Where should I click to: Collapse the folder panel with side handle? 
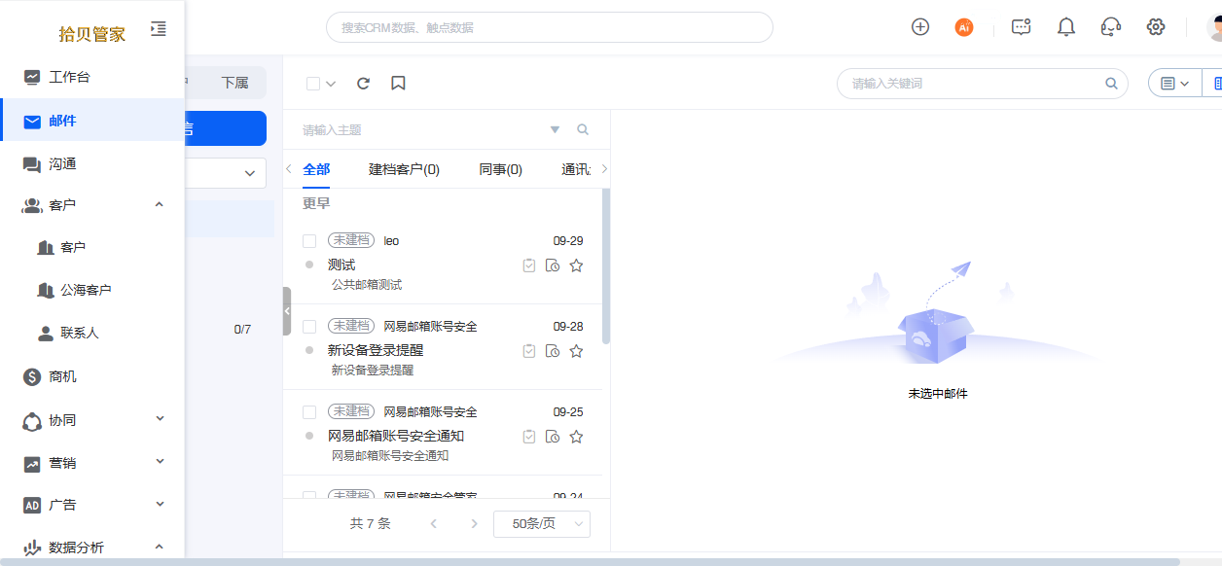click(286, 311)
